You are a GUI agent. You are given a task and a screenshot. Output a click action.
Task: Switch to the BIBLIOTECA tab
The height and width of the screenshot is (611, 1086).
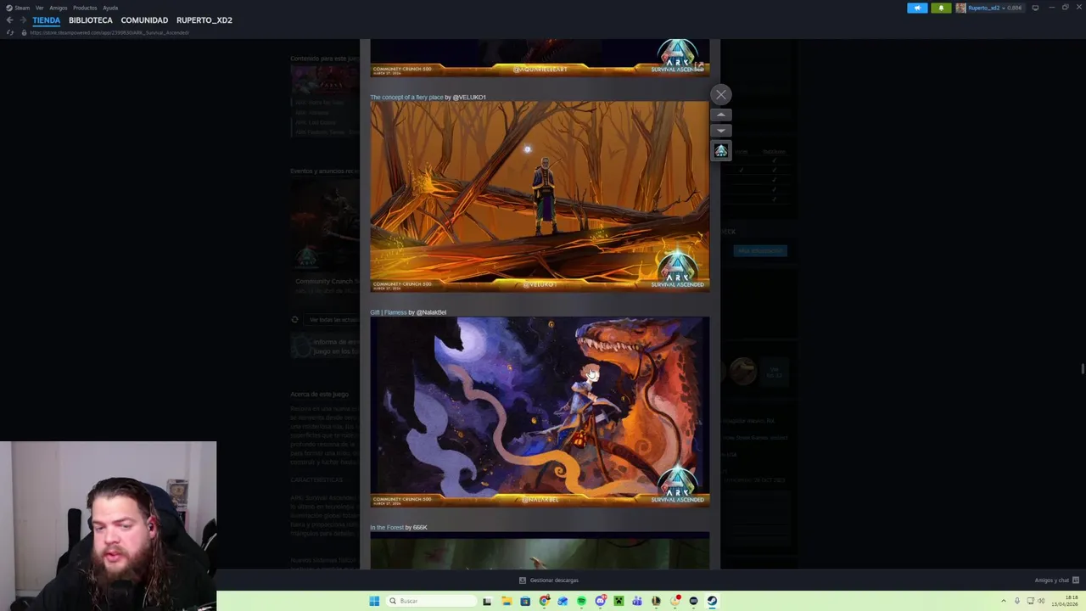pos(90,20)
